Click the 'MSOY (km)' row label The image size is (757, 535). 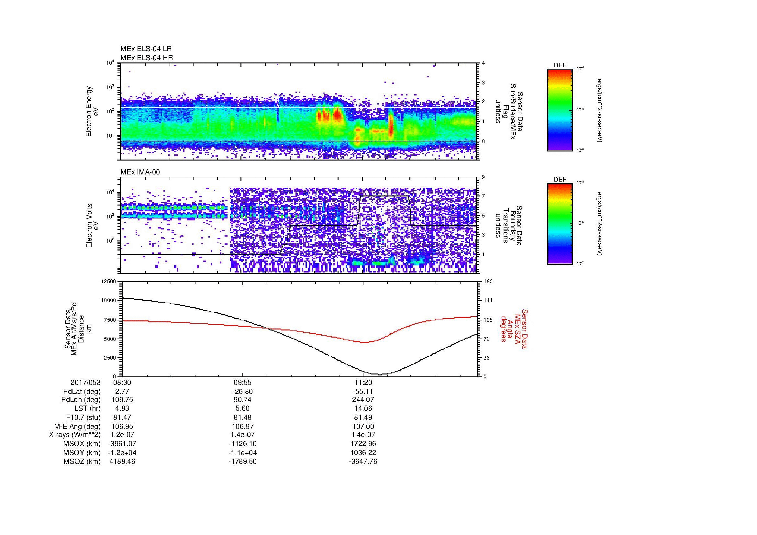tap(83, 452)
